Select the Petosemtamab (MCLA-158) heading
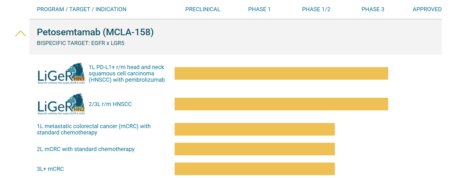Image resolution: width=459 pixels, height=178 pixels. pos(95,32)
